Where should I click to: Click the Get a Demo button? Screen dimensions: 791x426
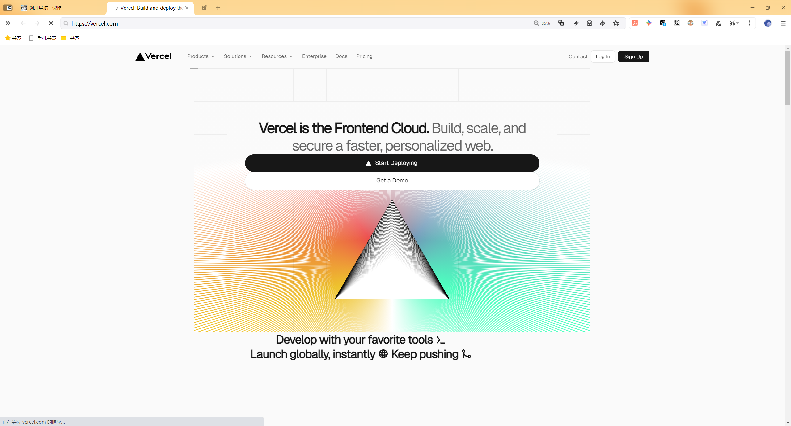(392, 181)
